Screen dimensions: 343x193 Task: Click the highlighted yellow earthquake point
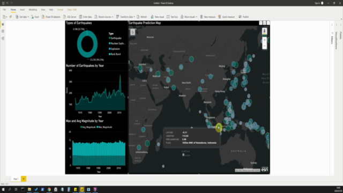(219, 128)
